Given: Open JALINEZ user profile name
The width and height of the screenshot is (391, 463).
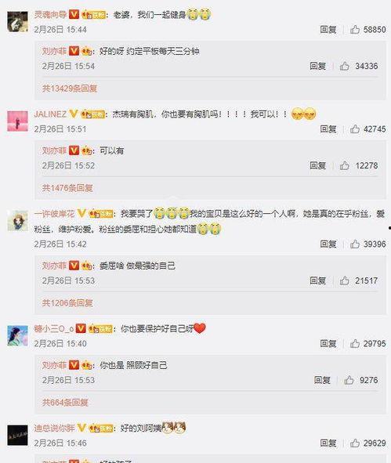Looking at the screenshot, I should pos(50,114).
